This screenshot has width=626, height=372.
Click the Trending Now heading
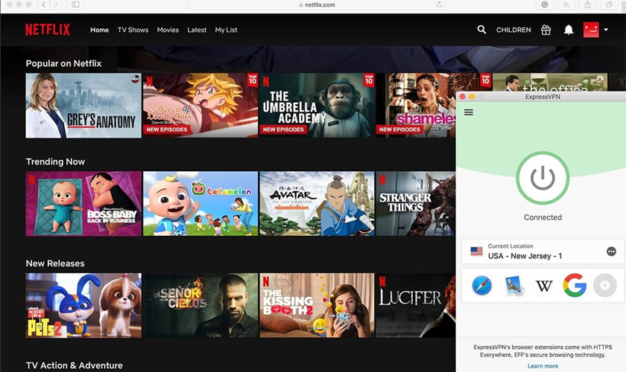55,161
